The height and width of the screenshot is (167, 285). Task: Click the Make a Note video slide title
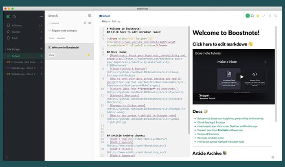coord(227,62)
